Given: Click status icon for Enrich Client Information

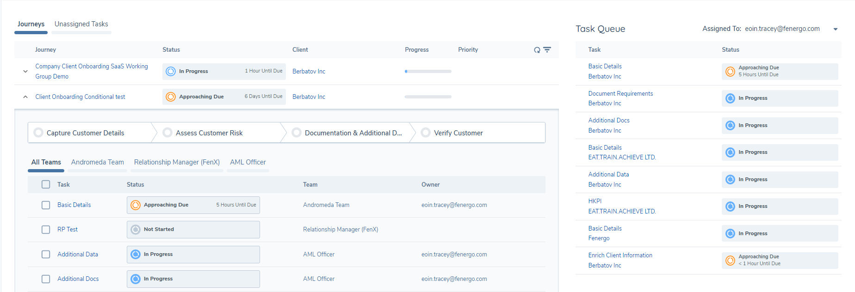Looking at the screenshot, I should tap(730, 260).
